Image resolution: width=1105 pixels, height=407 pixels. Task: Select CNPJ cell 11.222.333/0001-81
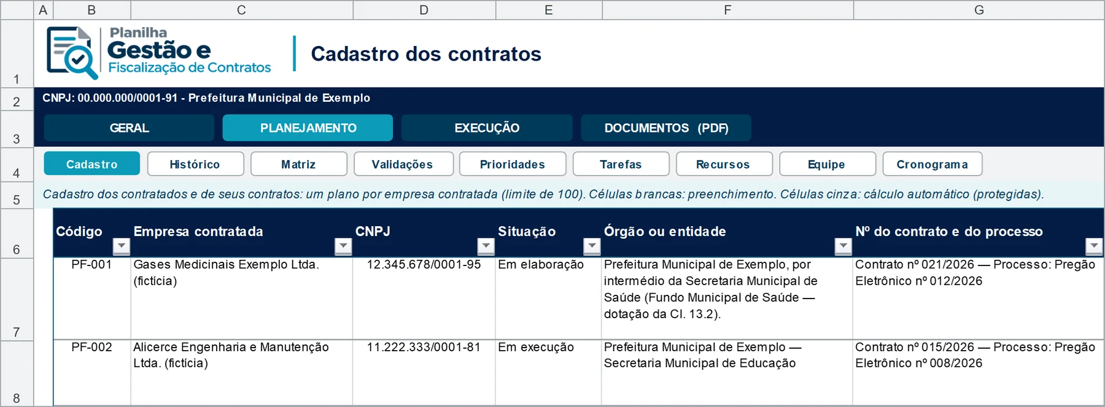pyautogui.click(x=424, y=373)
